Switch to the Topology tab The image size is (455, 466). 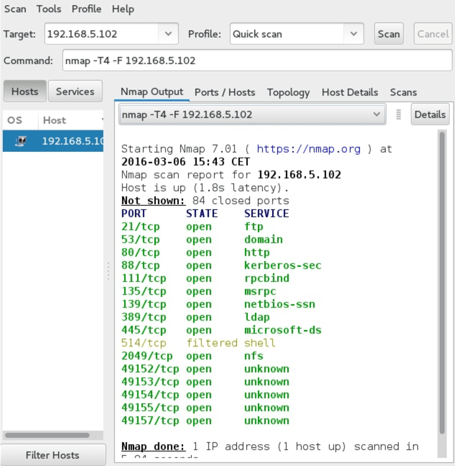coord(288,92)
